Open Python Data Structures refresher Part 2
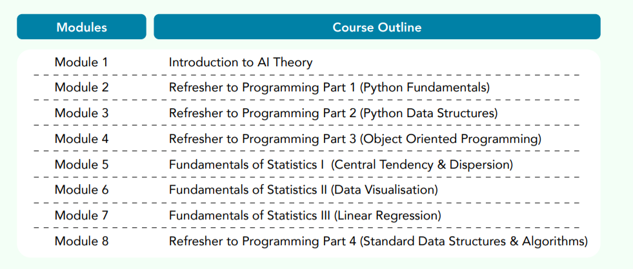633x269 pixels. point(333,113)
